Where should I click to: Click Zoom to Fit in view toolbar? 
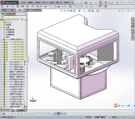click(x=61, y=11)
